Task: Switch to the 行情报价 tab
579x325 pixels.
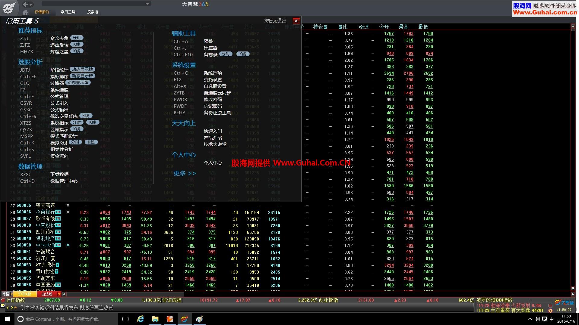Action: point(42,12)
